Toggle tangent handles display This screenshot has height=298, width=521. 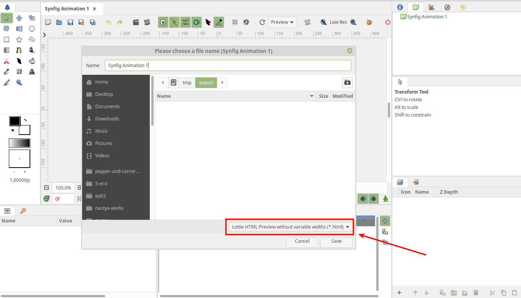[x=185, y=22]
